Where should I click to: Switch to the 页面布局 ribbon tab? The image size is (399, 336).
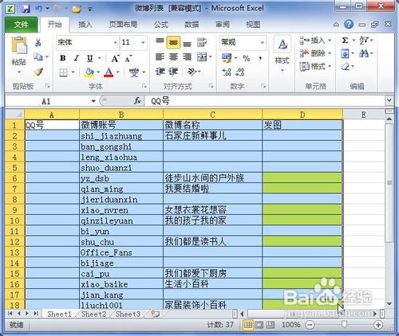123,25
